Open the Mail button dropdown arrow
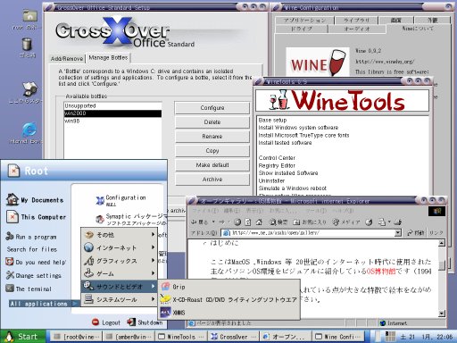Image resolution: width=457 pixels, height=343 pixels. 389,222
